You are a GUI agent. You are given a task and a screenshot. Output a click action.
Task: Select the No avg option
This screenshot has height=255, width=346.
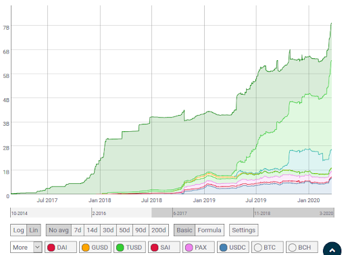tap(59, 230)
